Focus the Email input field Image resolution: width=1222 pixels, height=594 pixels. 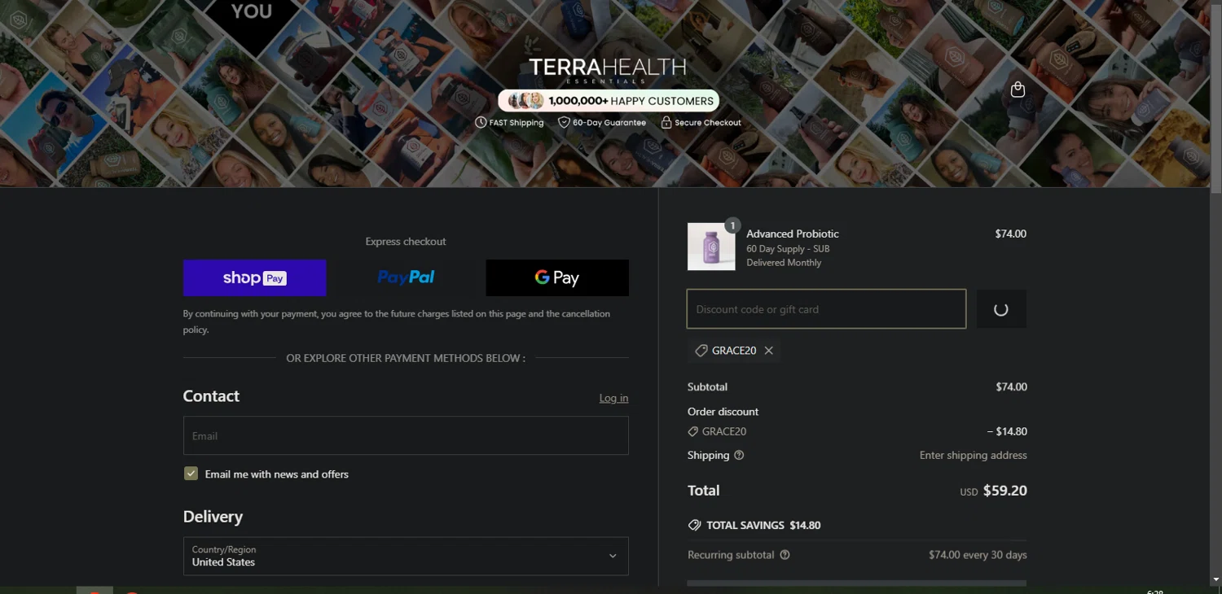(406, 436)
